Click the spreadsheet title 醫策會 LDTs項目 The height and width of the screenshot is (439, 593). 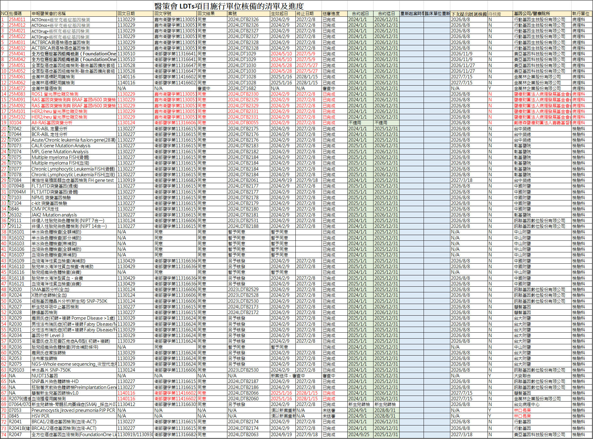pyautogui.click(x=229, y=6)
